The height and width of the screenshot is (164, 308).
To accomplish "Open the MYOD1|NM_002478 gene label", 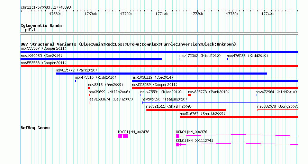I will pyautogui.click(x=134, y=132).
